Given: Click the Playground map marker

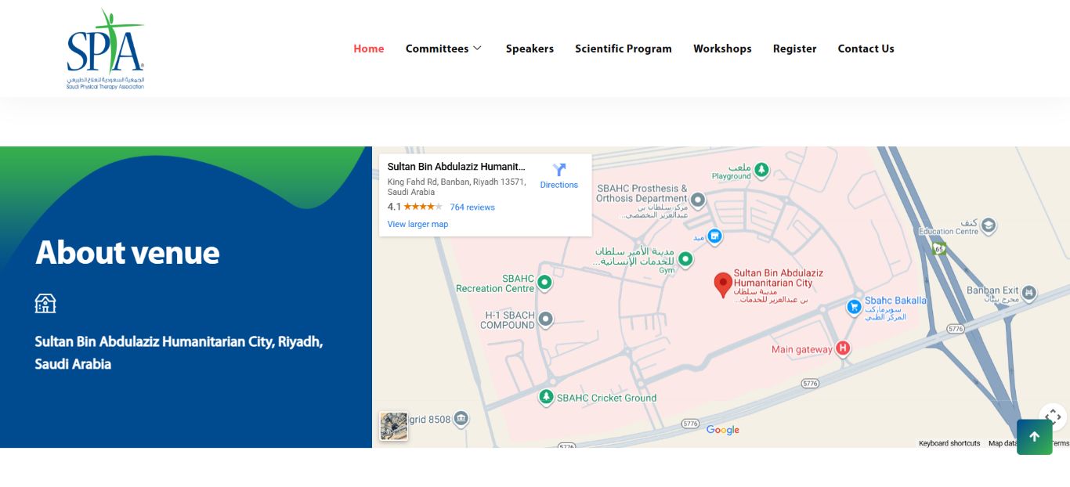Looking at the screenshot, I should (761, 169).
